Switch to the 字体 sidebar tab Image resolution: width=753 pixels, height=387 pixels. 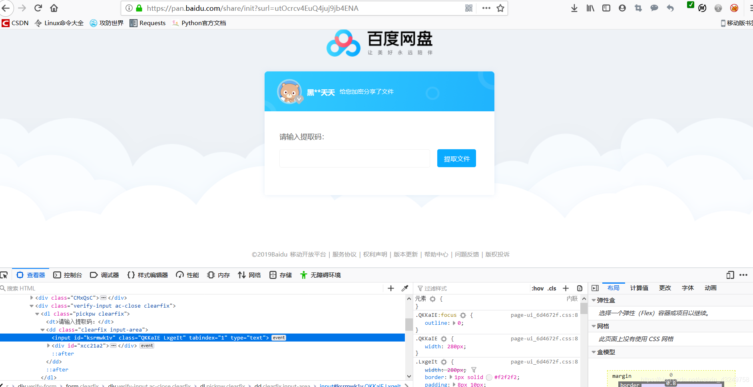coord(687,288)
